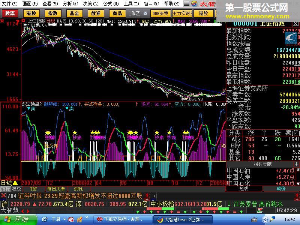The image size is (300, 225).
Task: Expand the 指数贡献 down arrow
Action: point(296,164)
